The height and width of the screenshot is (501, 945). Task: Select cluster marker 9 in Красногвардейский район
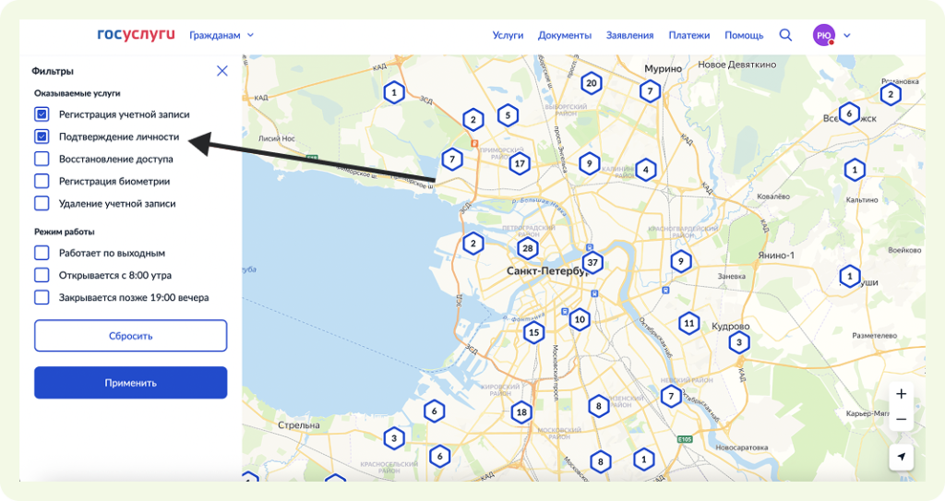[680, 261]
